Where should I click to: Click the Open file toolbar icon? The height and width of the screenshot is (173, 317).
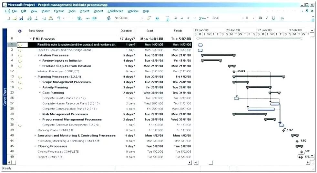point(15,18)
